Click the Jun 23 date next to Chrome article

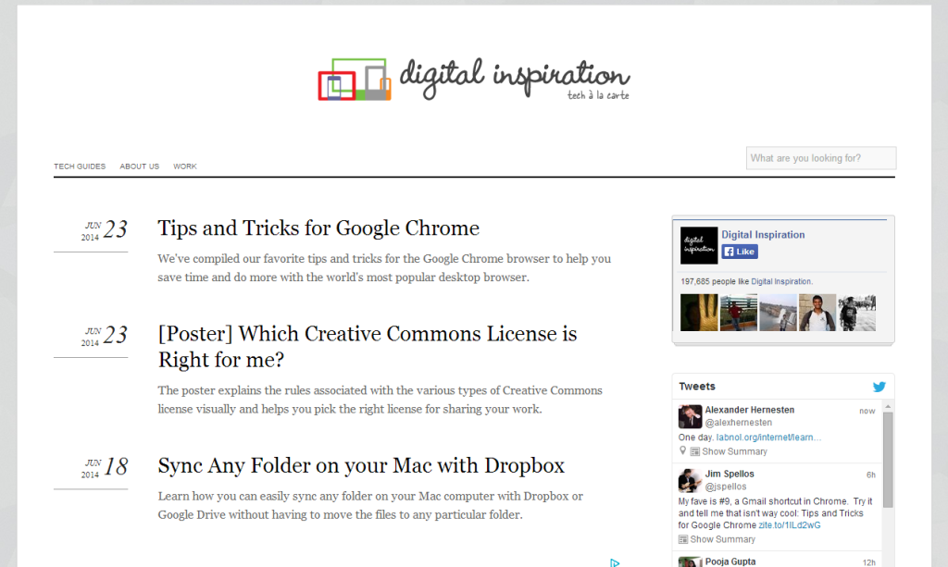[x=104, y=230]
